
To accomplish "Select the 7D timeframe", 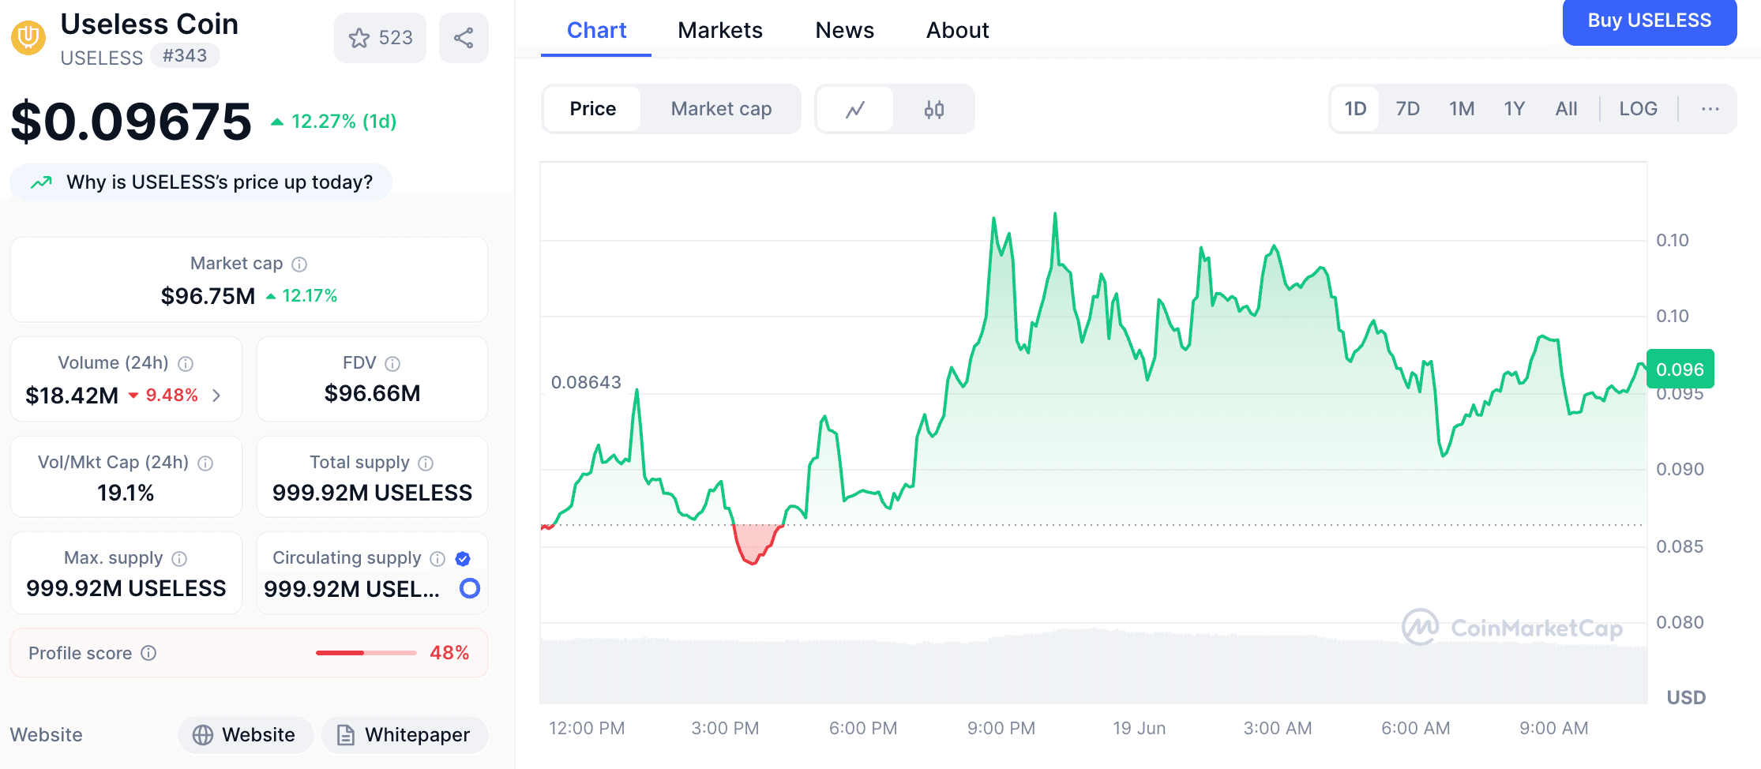I will coord(1406,109).
